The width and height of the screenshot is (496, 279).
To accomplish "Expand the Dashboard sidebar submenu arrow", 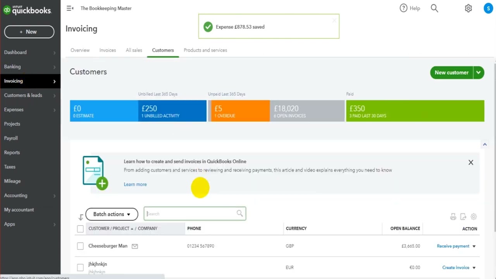I will [x=54, y=53].
